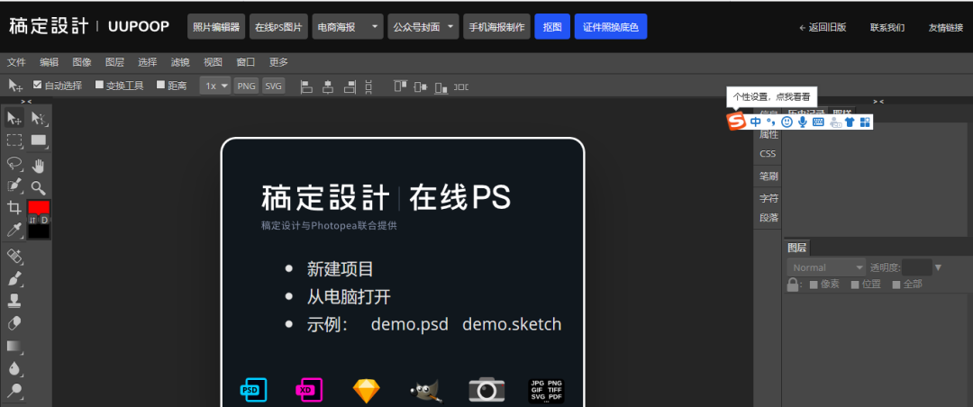Image resolution: width=973 pixels, height=407 pixels.
Task: Choose the Gradient tool
Action: click(14, 346)
